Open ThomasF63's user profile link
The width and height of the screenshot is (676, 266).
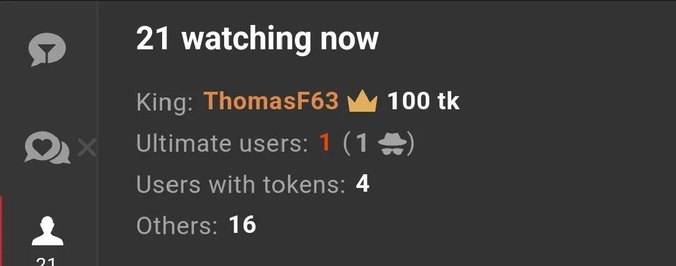click(271, 101)
